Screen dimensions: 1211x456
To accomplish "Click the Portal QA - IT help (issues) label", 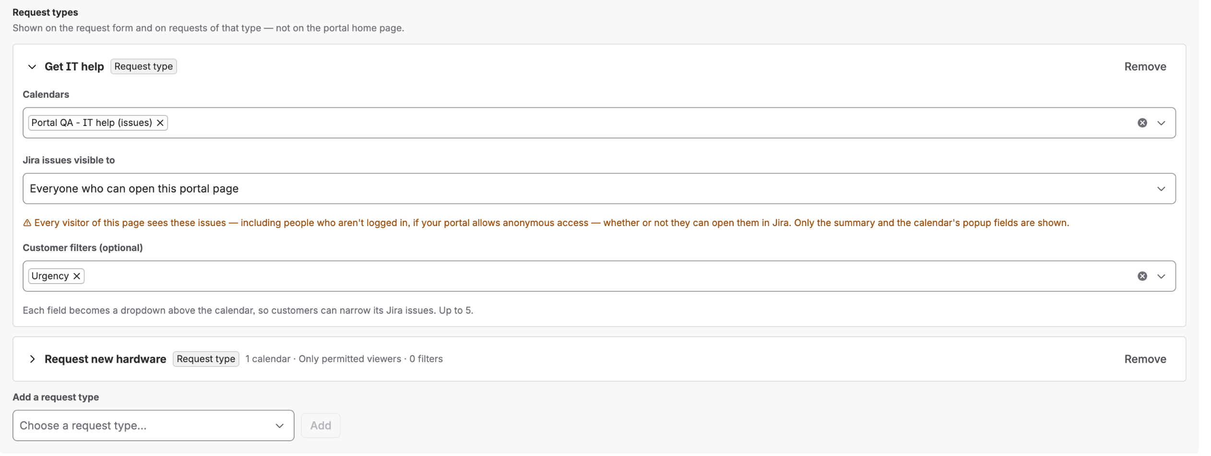I will click(x=92, y=123).
